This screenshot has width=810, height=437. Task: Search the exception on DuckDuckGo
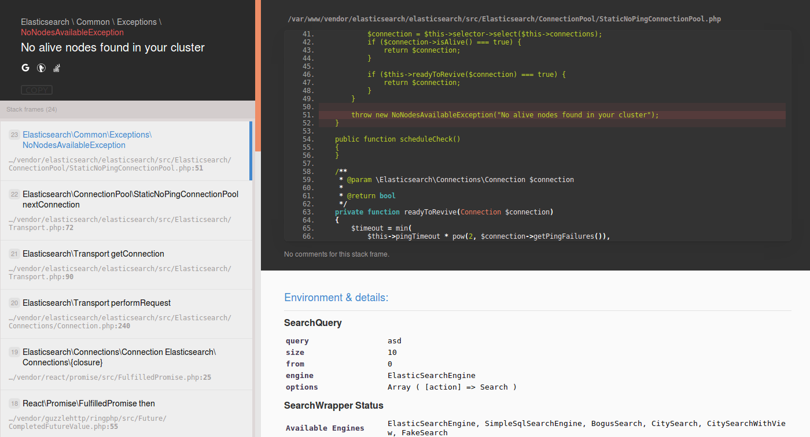pos(41,68)
